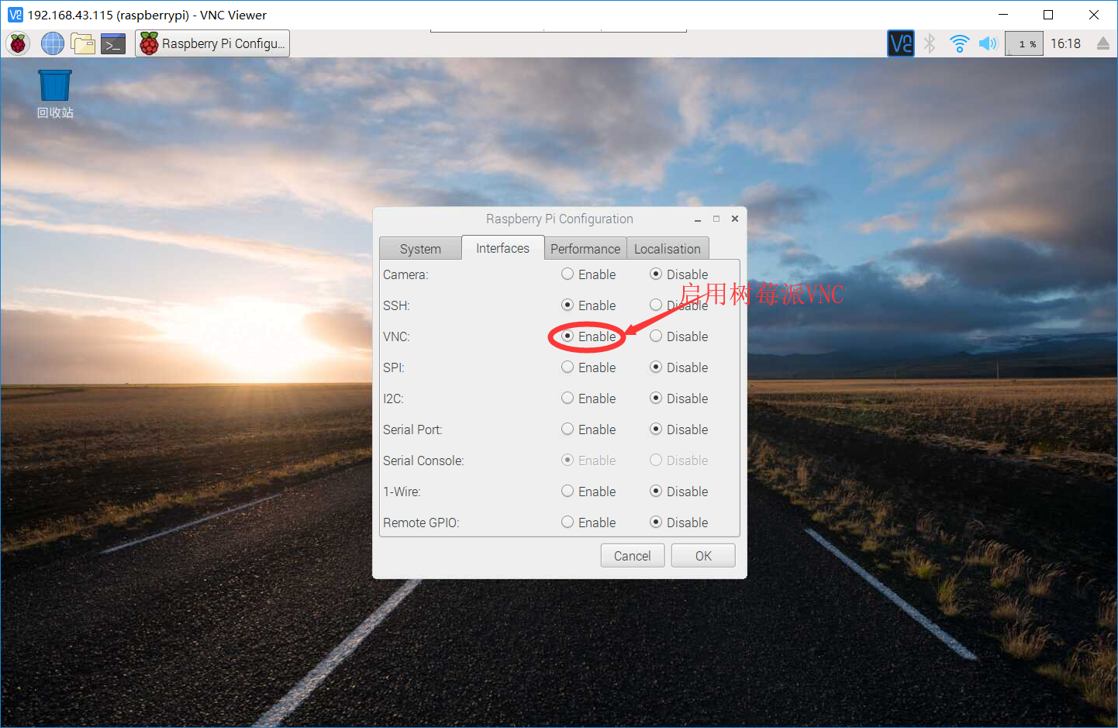Minimize the Raspberry Pi Configuration dialog
This screenshot has height=728, width=1118.
pos(698,219)
